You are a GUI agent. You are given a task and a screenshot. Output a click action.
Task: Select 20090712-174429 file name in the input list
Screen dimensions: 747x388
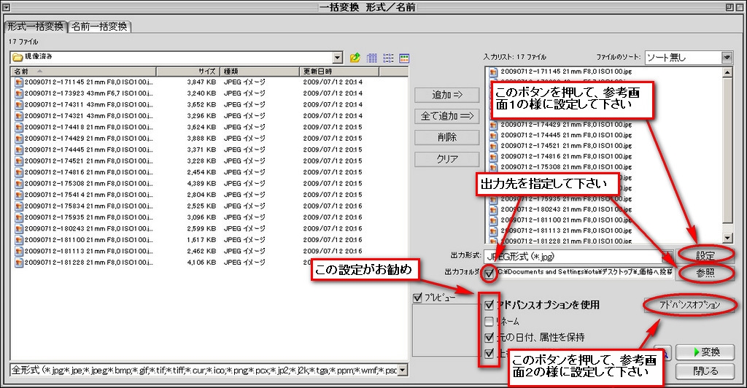(566, 125)
